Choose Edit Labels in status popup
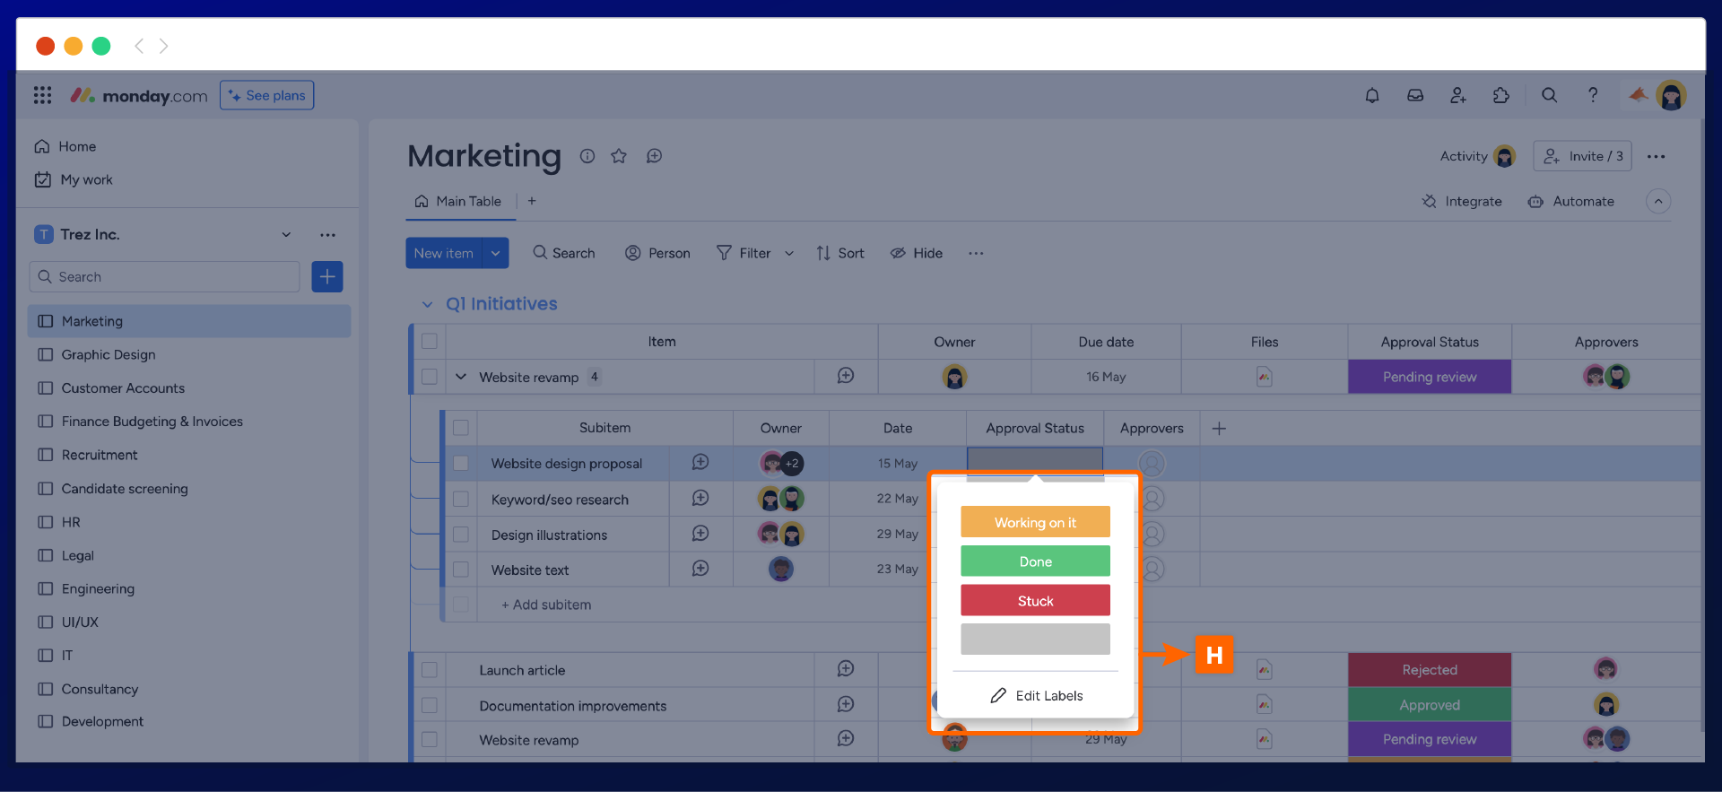 coord(1036,696)
